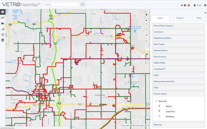Screen dimensions: 207x129
Task: Open the line chart sidebar icon
Action: [3, 17]
